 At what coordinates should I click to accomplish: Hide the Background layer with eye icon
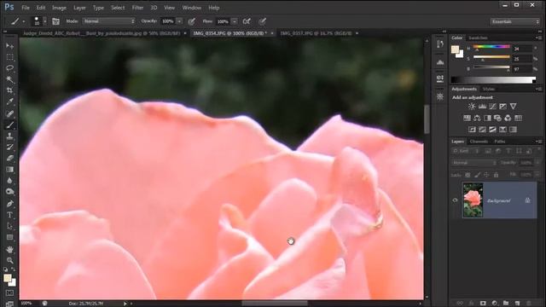(455, 200)
